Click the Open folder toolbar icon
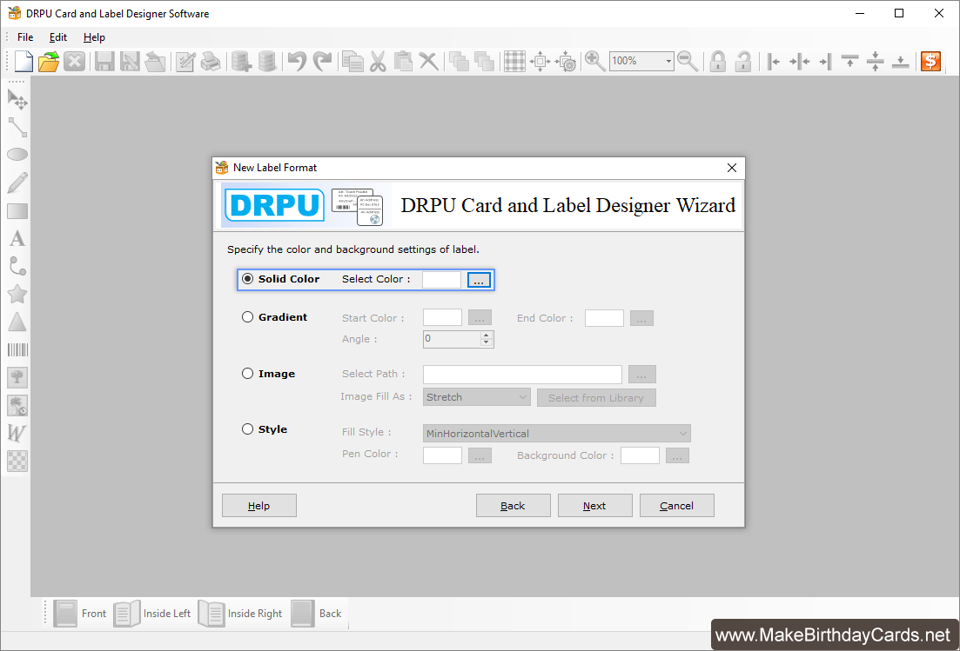 49,61
